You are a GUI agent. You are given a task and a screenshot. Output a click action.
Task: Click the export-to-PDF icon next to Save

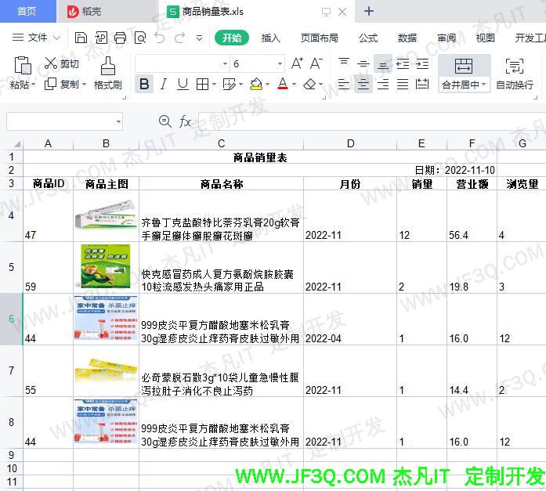[x=101, y=38]
